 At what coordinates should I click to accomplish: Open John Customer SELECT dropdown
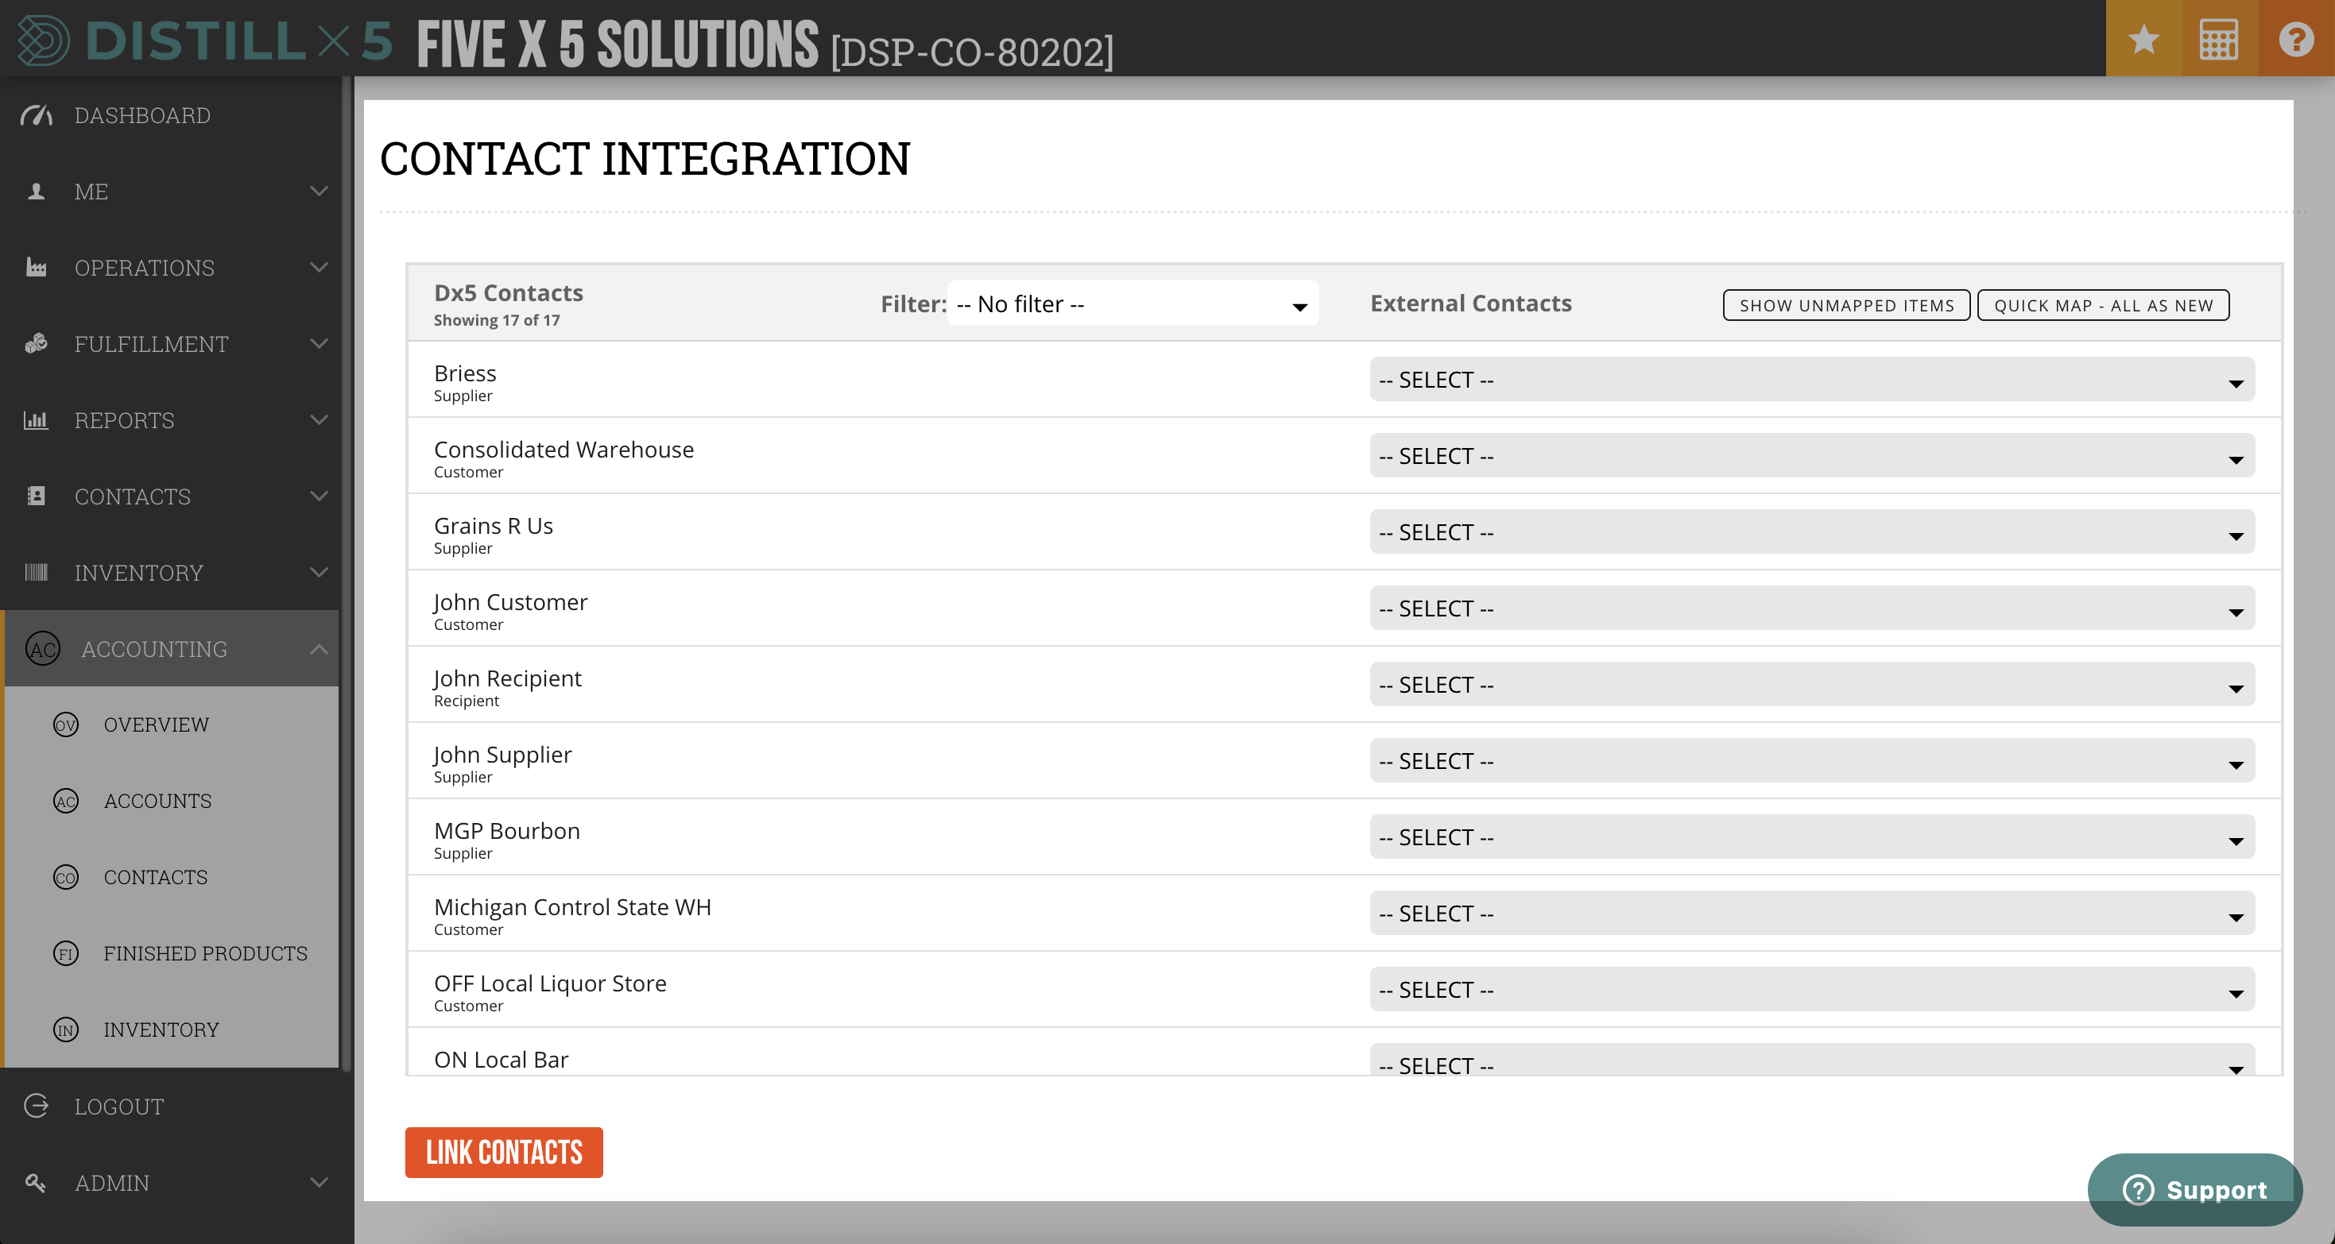(1812, 608)
